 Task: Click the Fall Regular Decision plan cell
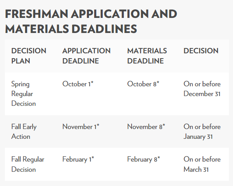[x=28, y=164]
